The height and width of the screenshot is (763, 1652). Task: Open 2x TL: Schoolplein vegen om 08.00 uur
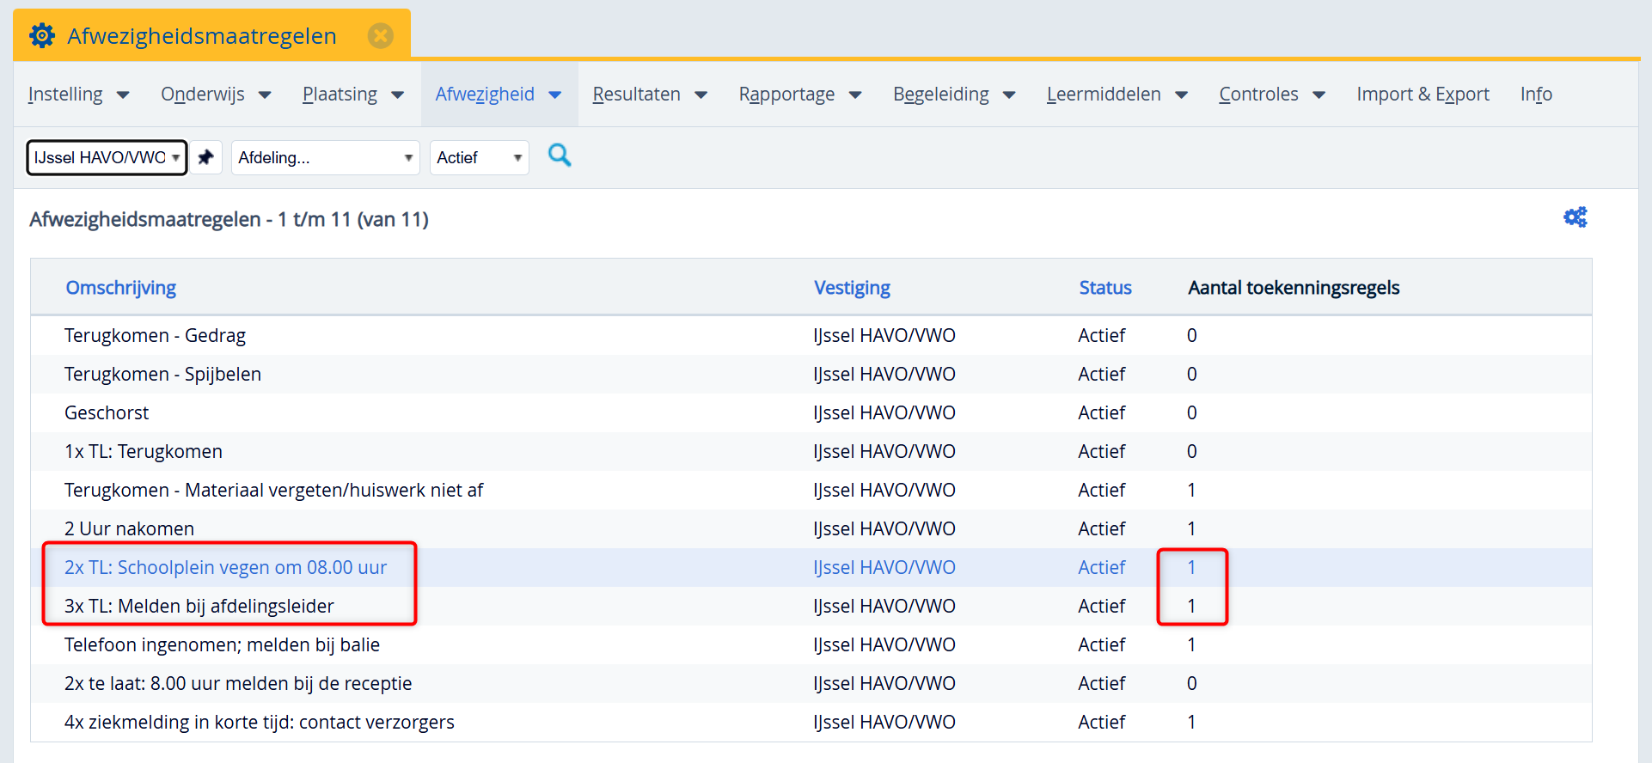point(225,567)
